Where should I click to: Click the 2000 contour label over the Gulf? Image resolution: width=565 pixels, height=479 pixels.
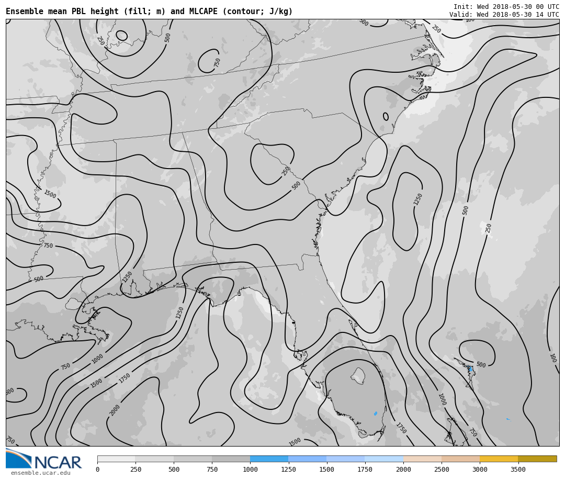click(x=115, y=410)
